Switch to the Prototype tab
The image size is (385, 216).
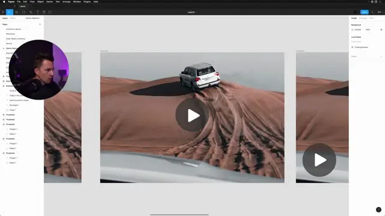363,18
